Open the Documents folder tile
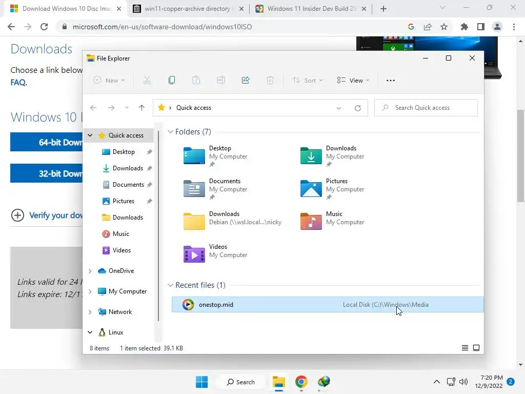Viewport: 525px width, 394px height. click(216, 189)
